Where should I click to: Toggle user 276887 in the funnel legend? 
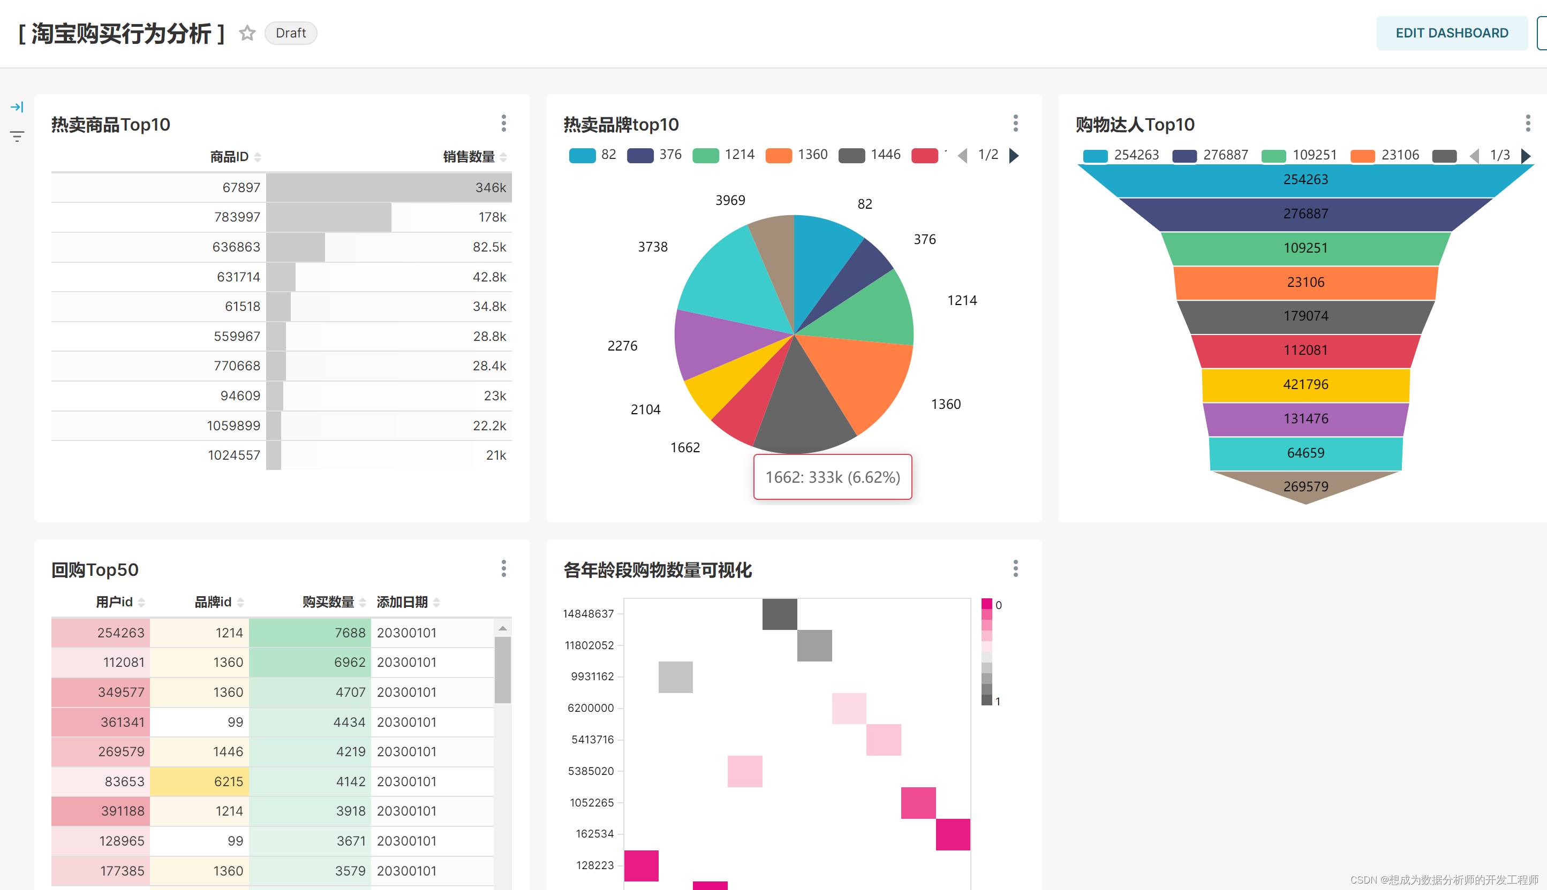(1210, 155)
